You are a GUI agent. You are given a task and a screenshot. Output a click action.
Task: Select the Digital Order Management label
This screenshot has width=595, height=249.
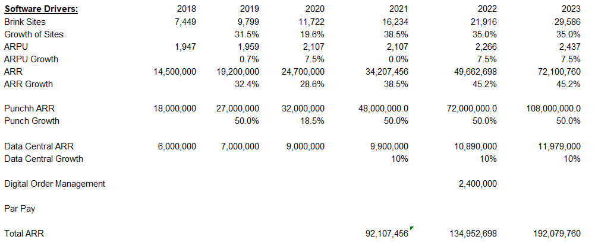[x=55, y=184]
